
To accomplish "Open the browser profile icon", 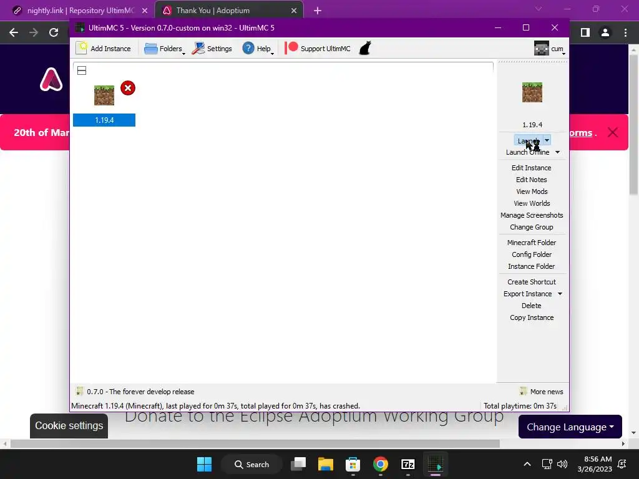I will tap(605, 32).
